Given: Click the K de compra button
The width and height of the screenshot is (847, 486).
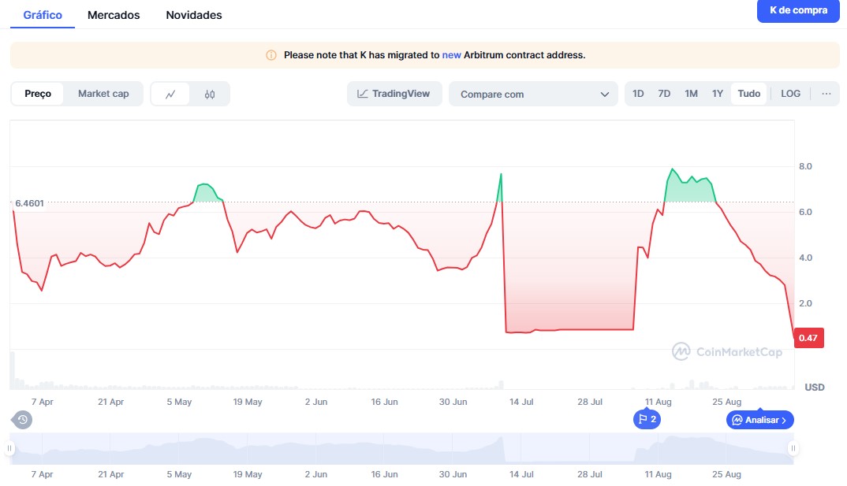Looking at the screenshot, I should pos(798,10).
